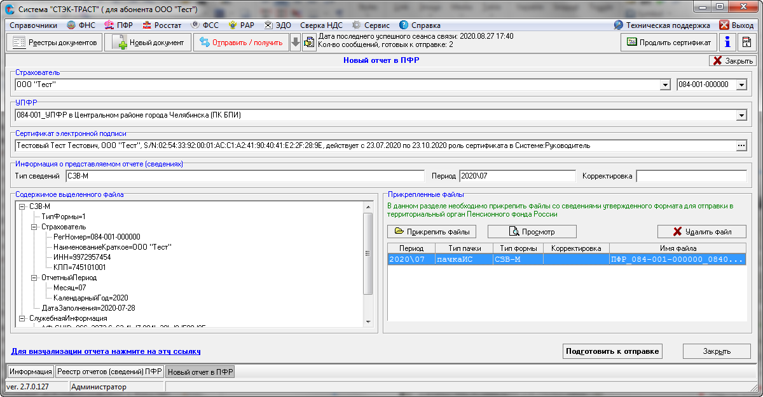Image resolution: width=763 pixels, height=397 pixels.
Task: Click the small icon left of the last session date
Action: 309,43
